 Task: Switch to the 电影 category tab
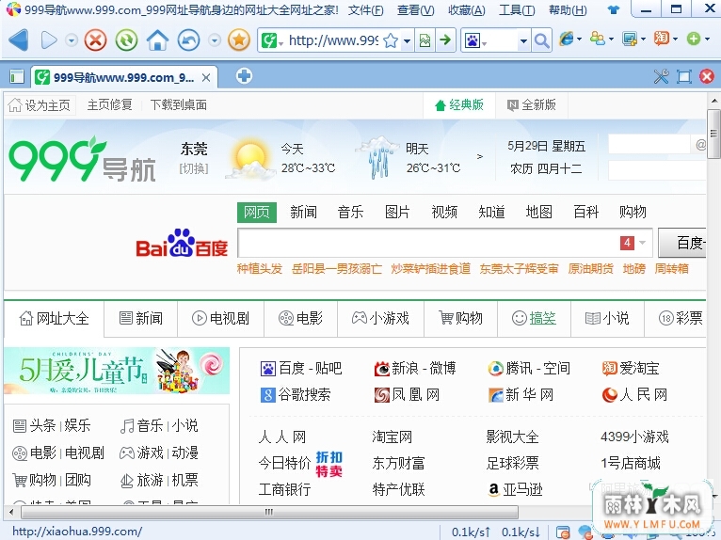[300, 318]
